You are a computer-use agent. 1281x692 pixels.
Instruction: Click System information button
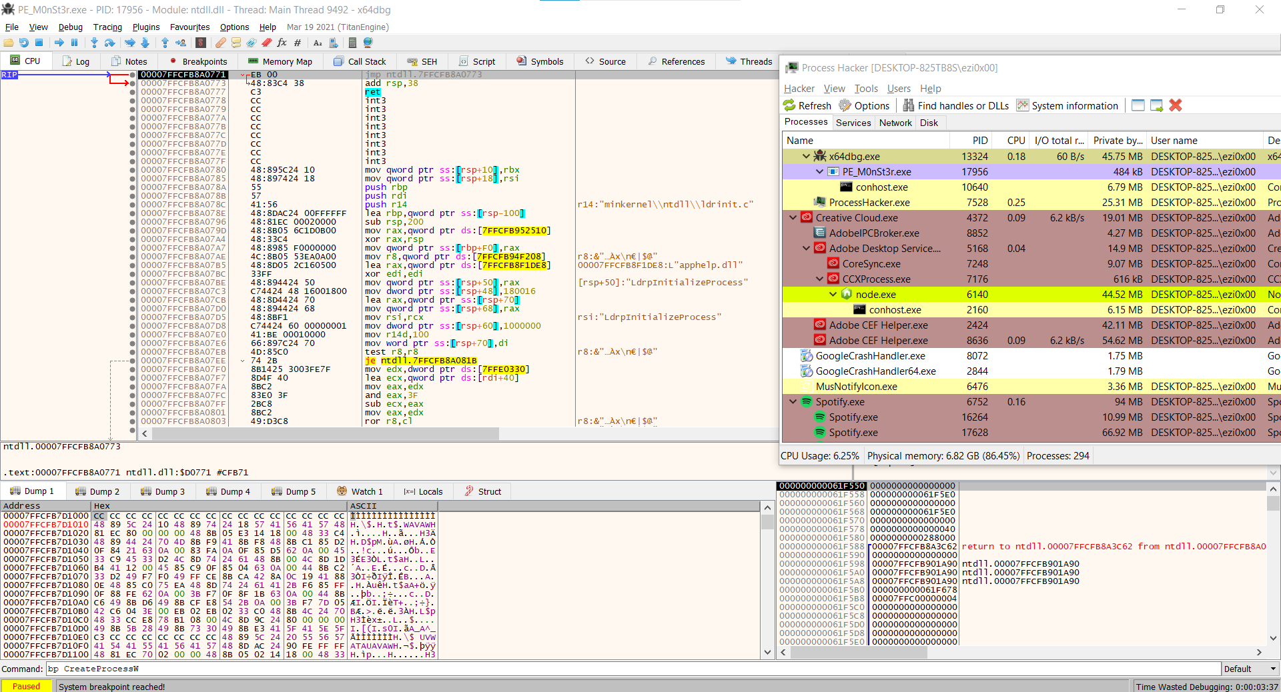pyautogui.click(x=1067, y=105)
